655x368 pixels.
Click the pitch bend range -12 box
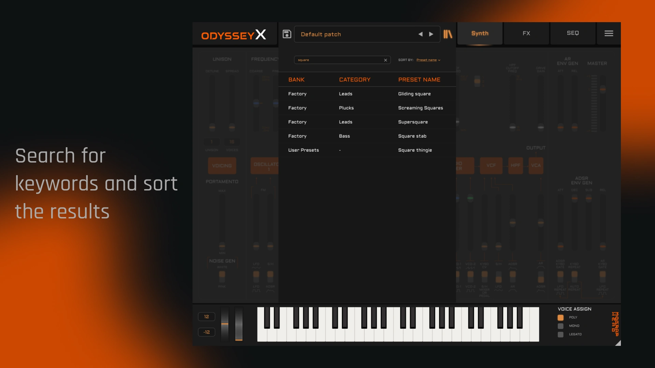[x=206, y=332]
